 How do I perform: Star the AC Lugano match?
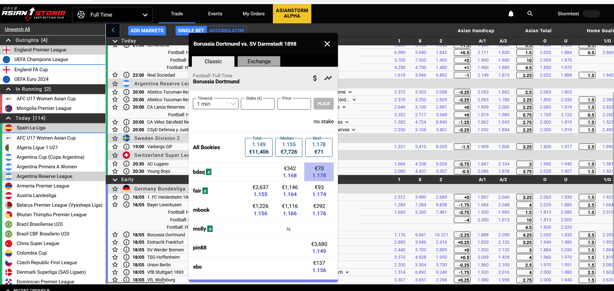115,164
